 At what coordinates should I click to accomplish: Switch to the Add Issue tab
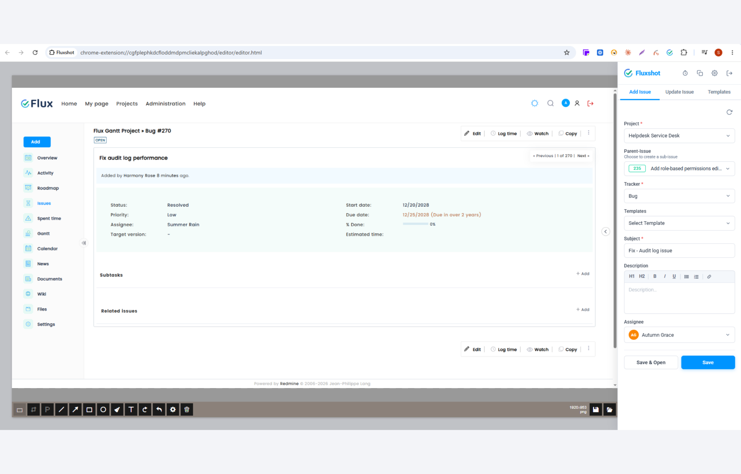[x=640, y=92]
